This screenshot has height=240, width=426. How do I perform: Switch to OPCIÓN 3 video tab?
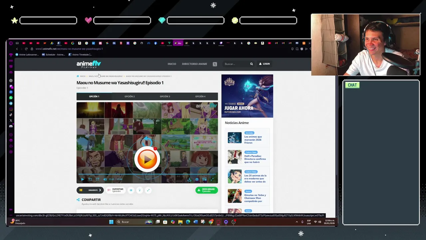click(x=165, y=96)
